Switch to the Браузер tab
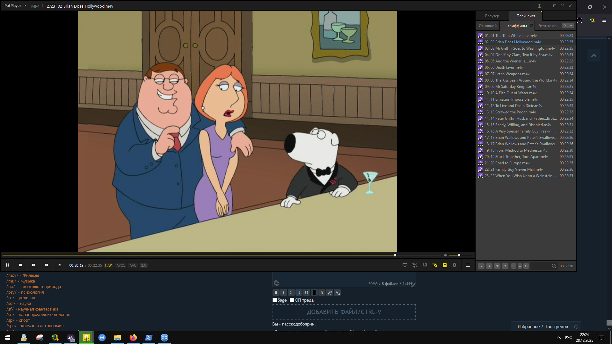This screenshot has width=612, height=344. coord(492,16)
